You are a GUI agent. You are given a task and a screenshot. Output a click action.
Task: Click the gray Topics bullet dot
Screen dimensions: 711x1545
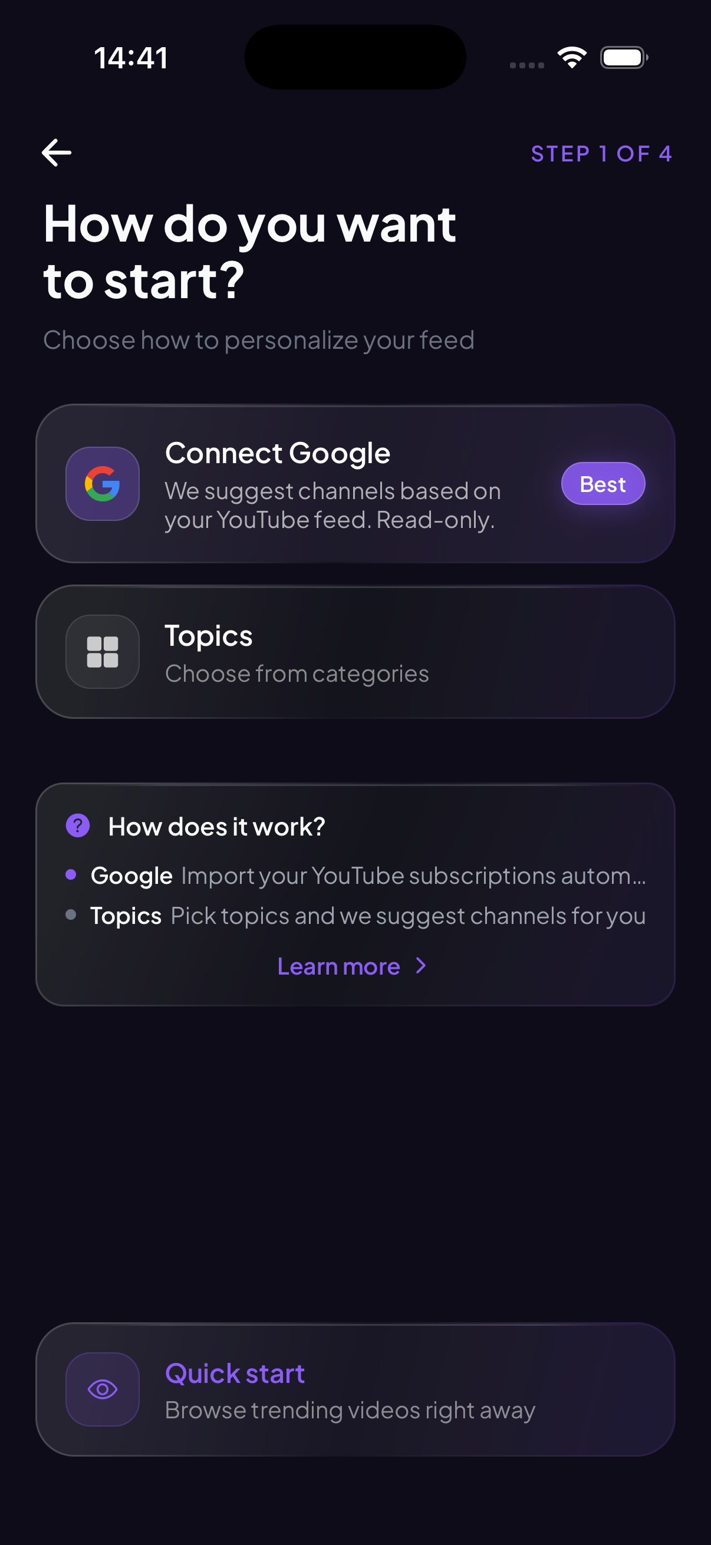tap(71, 915)
